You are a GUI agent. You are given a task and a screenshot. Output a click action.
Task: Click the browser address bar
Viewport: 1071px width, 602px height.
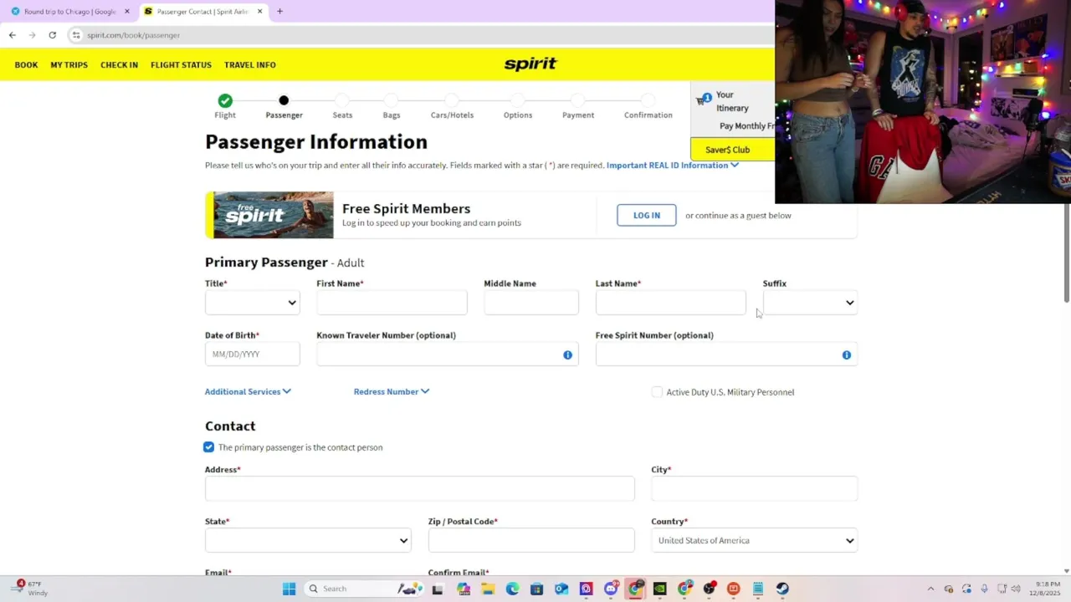click(x=418, y=35)
